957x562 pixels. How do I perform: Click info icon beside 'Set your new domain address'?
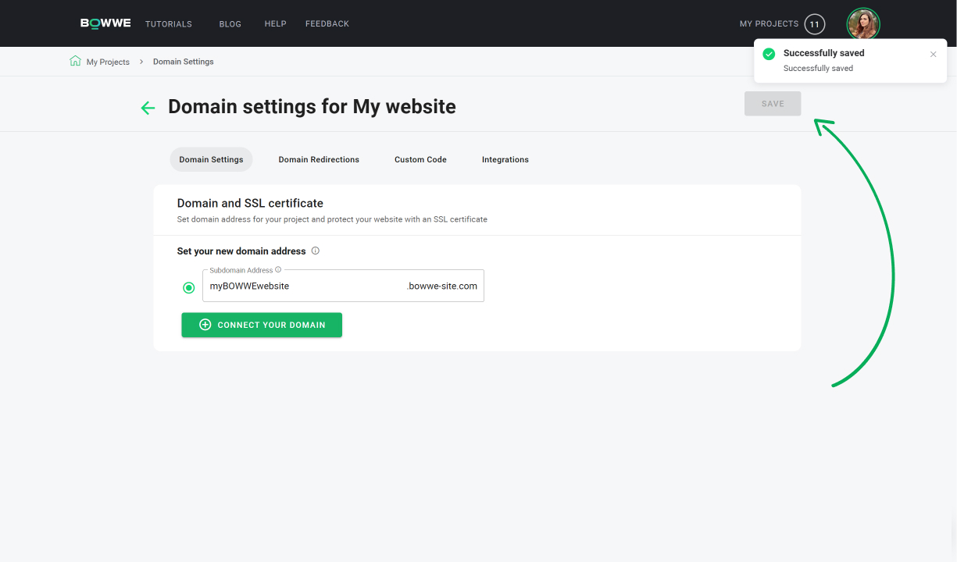(x=316, y=251)
